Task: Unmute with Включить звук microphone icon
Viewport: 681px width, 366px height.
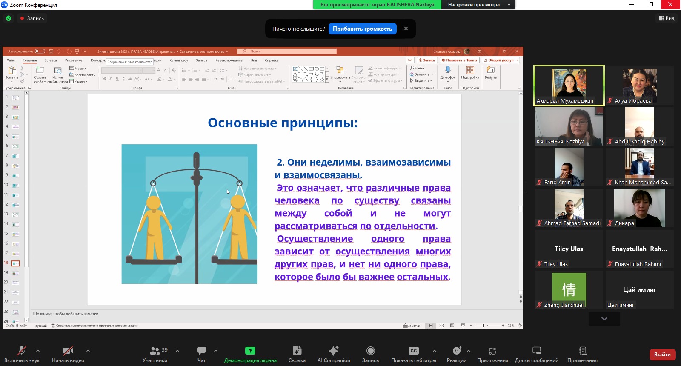Action: [x=21, y=351]
